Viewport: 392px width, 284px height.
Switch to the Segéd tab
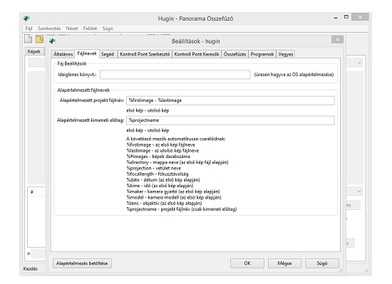point(108,54)
